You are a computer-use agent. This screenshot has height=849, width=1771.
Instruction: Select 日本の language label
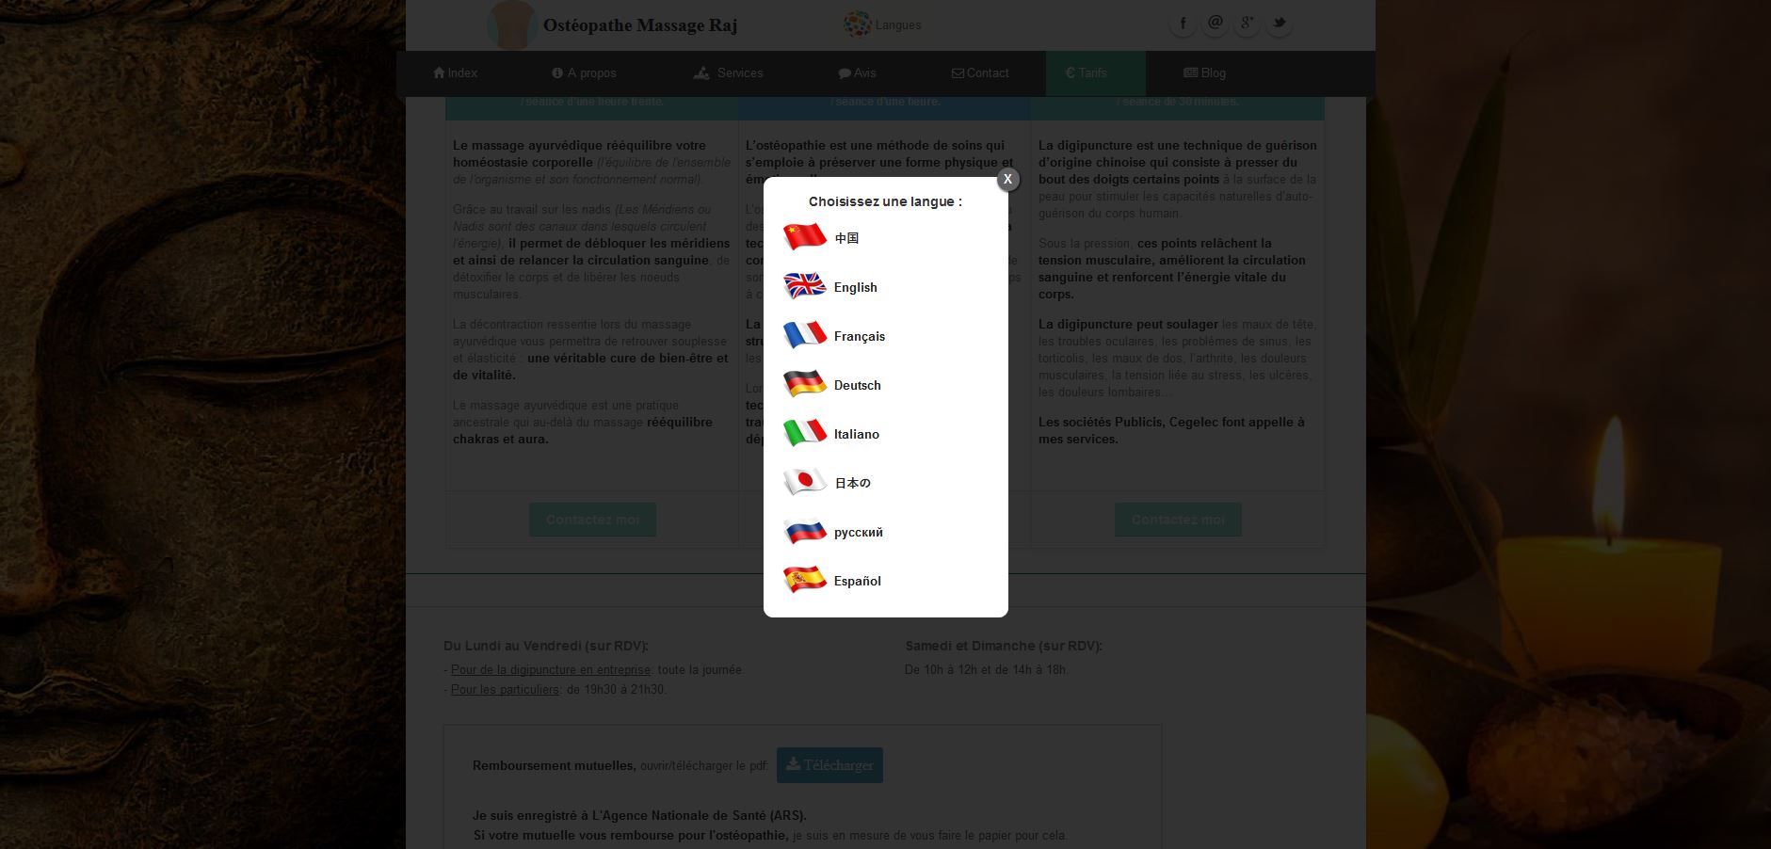(x=852, y=483)
